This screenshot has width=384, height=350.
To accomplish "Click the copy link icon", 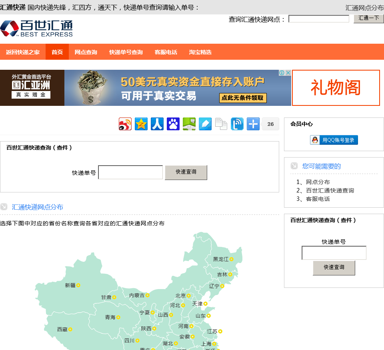I will (221, 124).
